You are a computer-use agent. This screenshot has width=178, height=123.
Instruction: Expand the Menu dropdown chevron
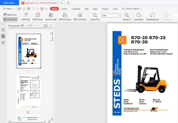click(14, 9)
